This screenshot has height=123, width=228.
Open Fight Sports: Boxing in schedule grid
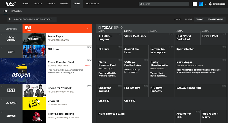[x=135, y=116]
